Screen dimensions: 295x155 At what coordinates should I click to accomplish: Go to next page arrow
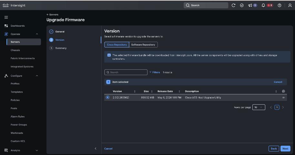[283, 107]
